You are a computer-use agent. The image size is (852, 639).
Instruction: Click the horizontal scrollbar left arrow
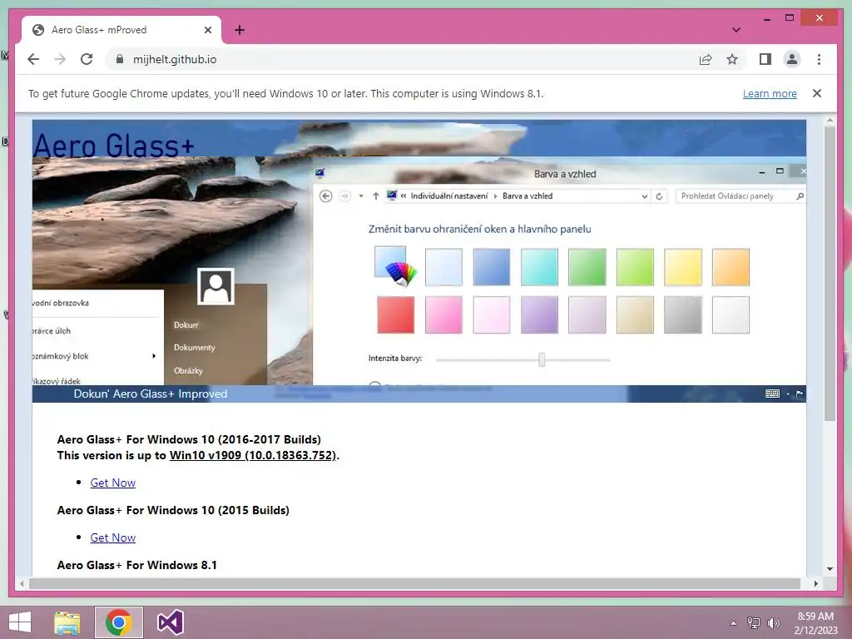point(22,583)
